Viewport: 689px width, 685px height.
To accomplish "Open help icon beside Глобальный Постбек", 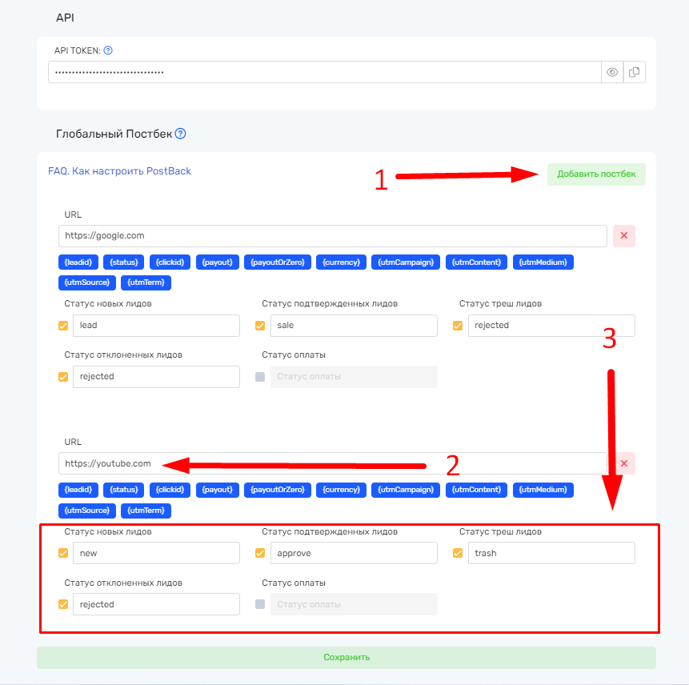I will [x=180, y=134].
